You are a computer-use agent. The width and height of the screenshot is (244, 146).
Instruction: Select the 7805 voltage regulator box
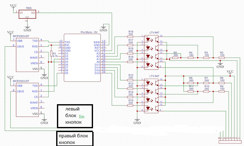click(27, 14)
